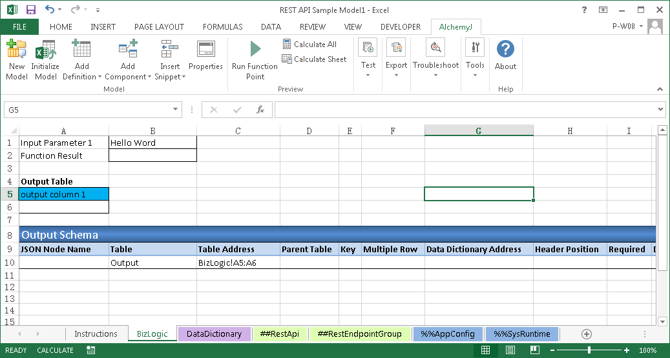Open the Properties dialog
670x358 pixels.
click(x=205, y=55)
